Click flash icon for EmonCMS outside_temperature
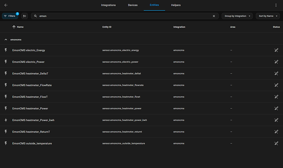This screenshot has height=168, width=283. [6, 143]
